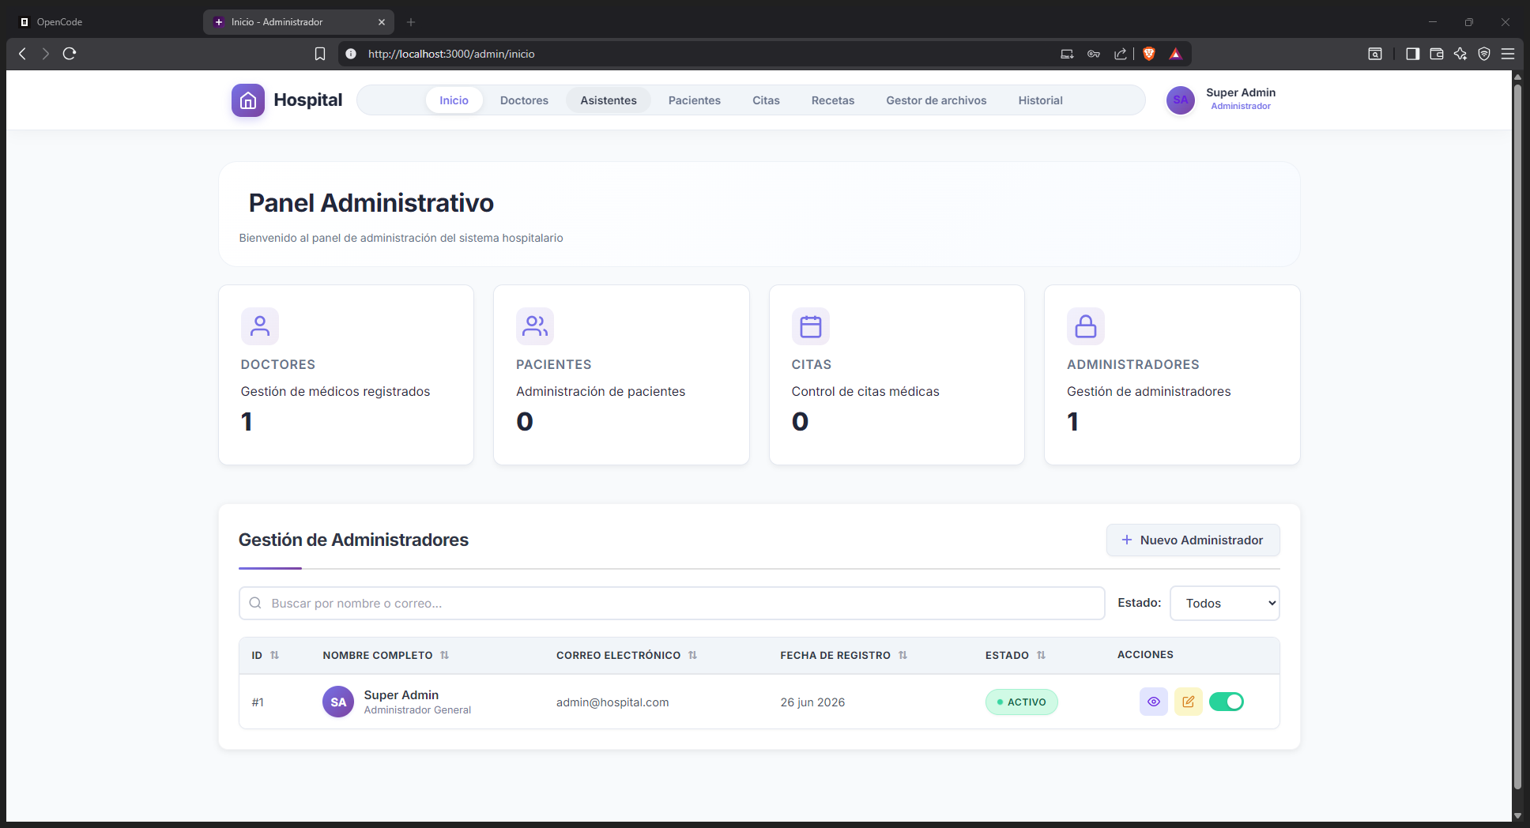Go back with browser back arrow
The image size is (1530, 828).
[22, 54]
